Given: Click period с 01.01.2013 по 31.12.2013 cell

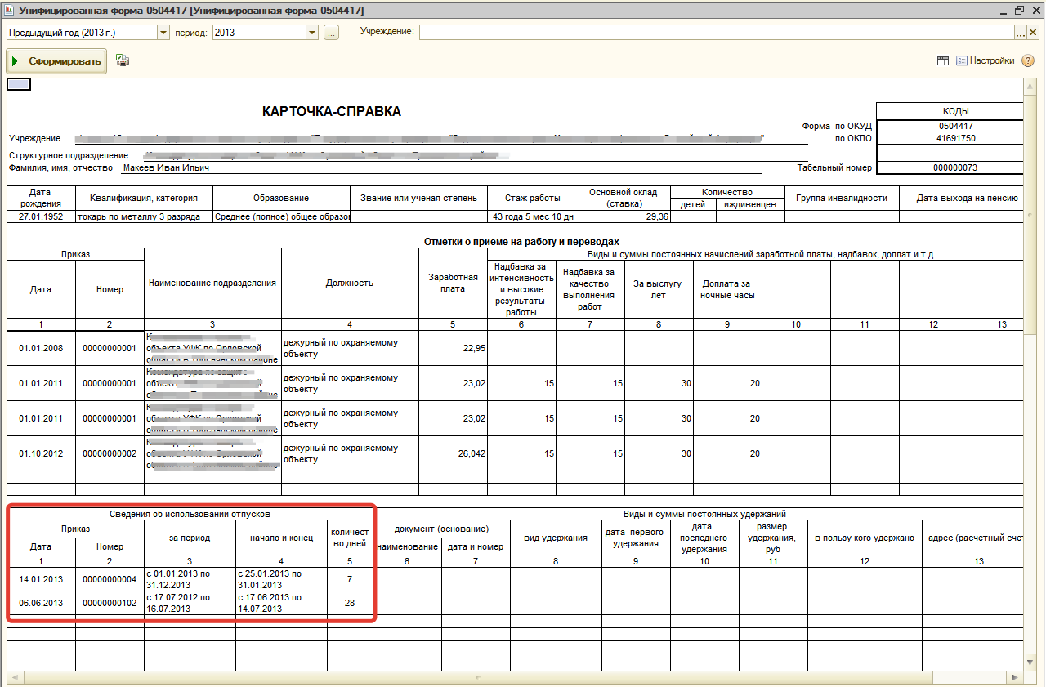Looking at the screenshot, I should (190, 579).
